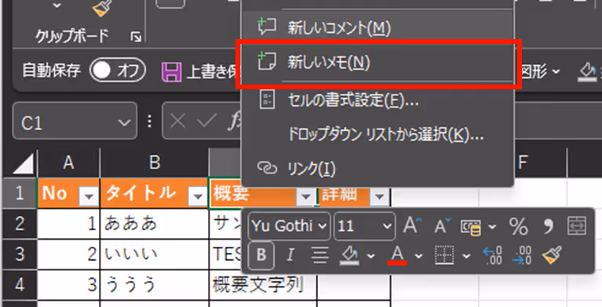Select column F header
Viewport: 602px width, 307px height.
click(522, 163)
